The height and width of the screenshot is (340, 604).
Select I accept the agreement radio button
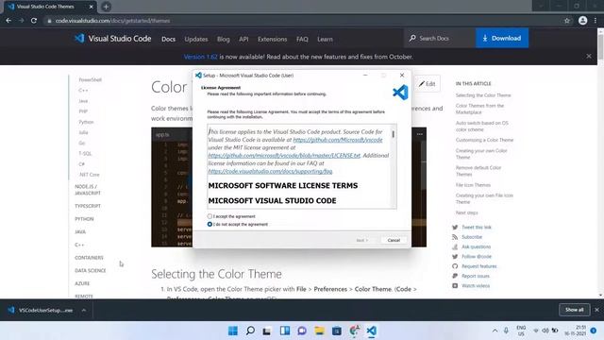210,216
